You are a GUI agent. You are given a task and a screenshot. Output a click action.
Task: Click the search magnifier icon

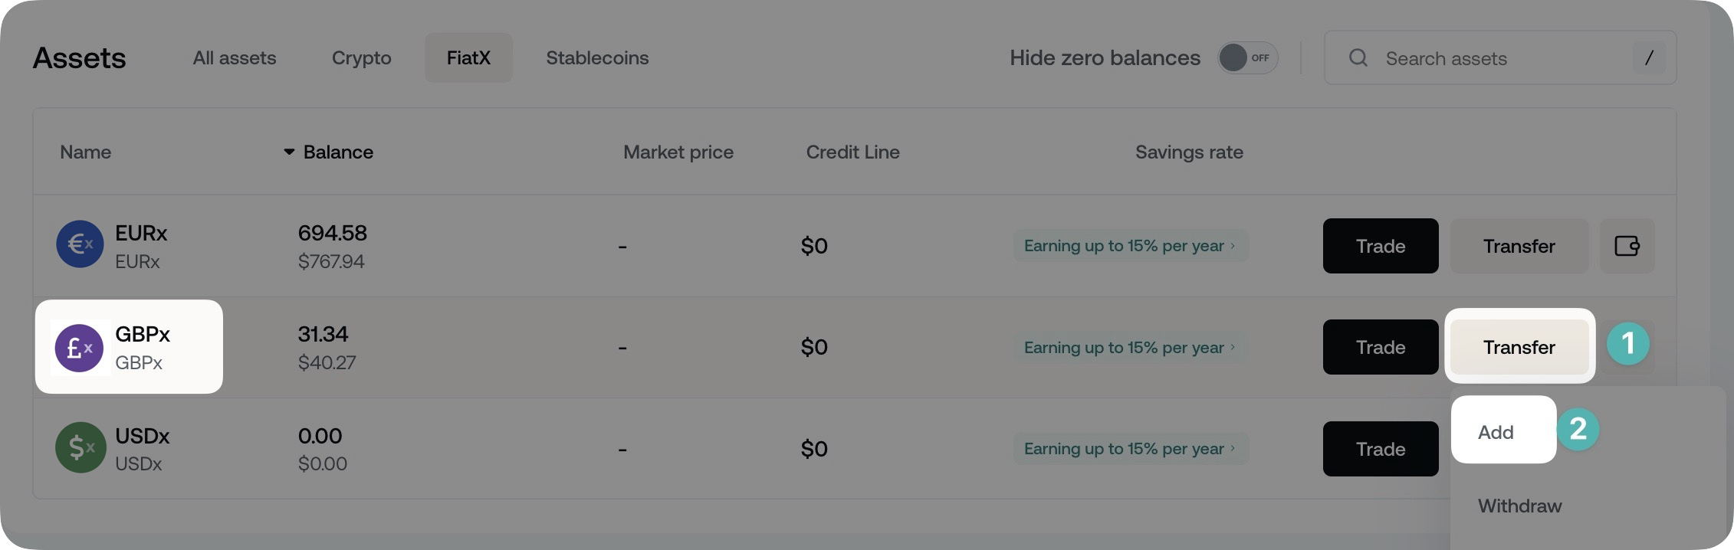click(1358, 57)
